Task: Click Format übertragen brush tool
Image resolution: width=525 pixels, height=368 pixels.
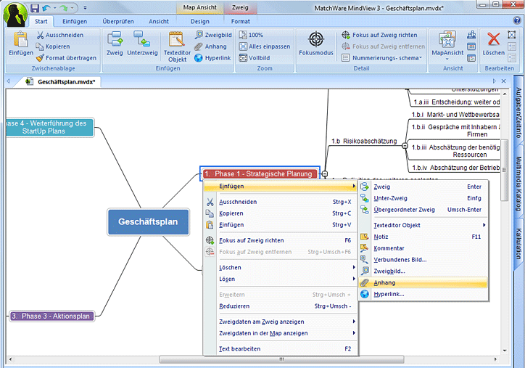Action: (x=66, y=57)
